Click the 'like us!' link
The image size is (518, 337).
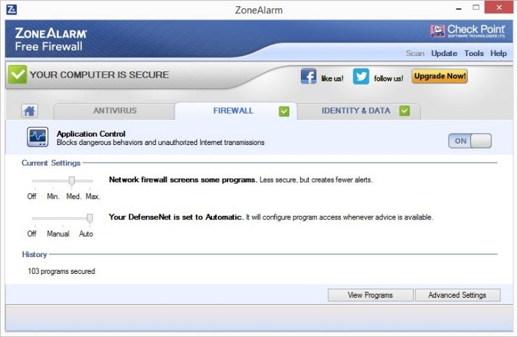pos(332,78)
